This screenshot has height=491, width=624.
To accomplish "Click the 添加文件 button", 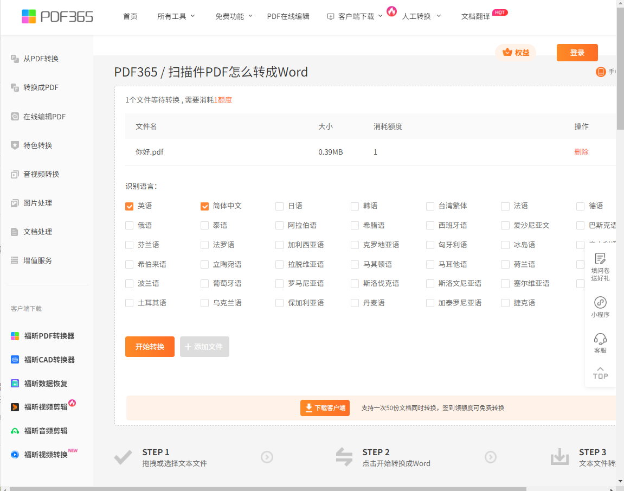I will pyautogui.click(x=204, y=347).
